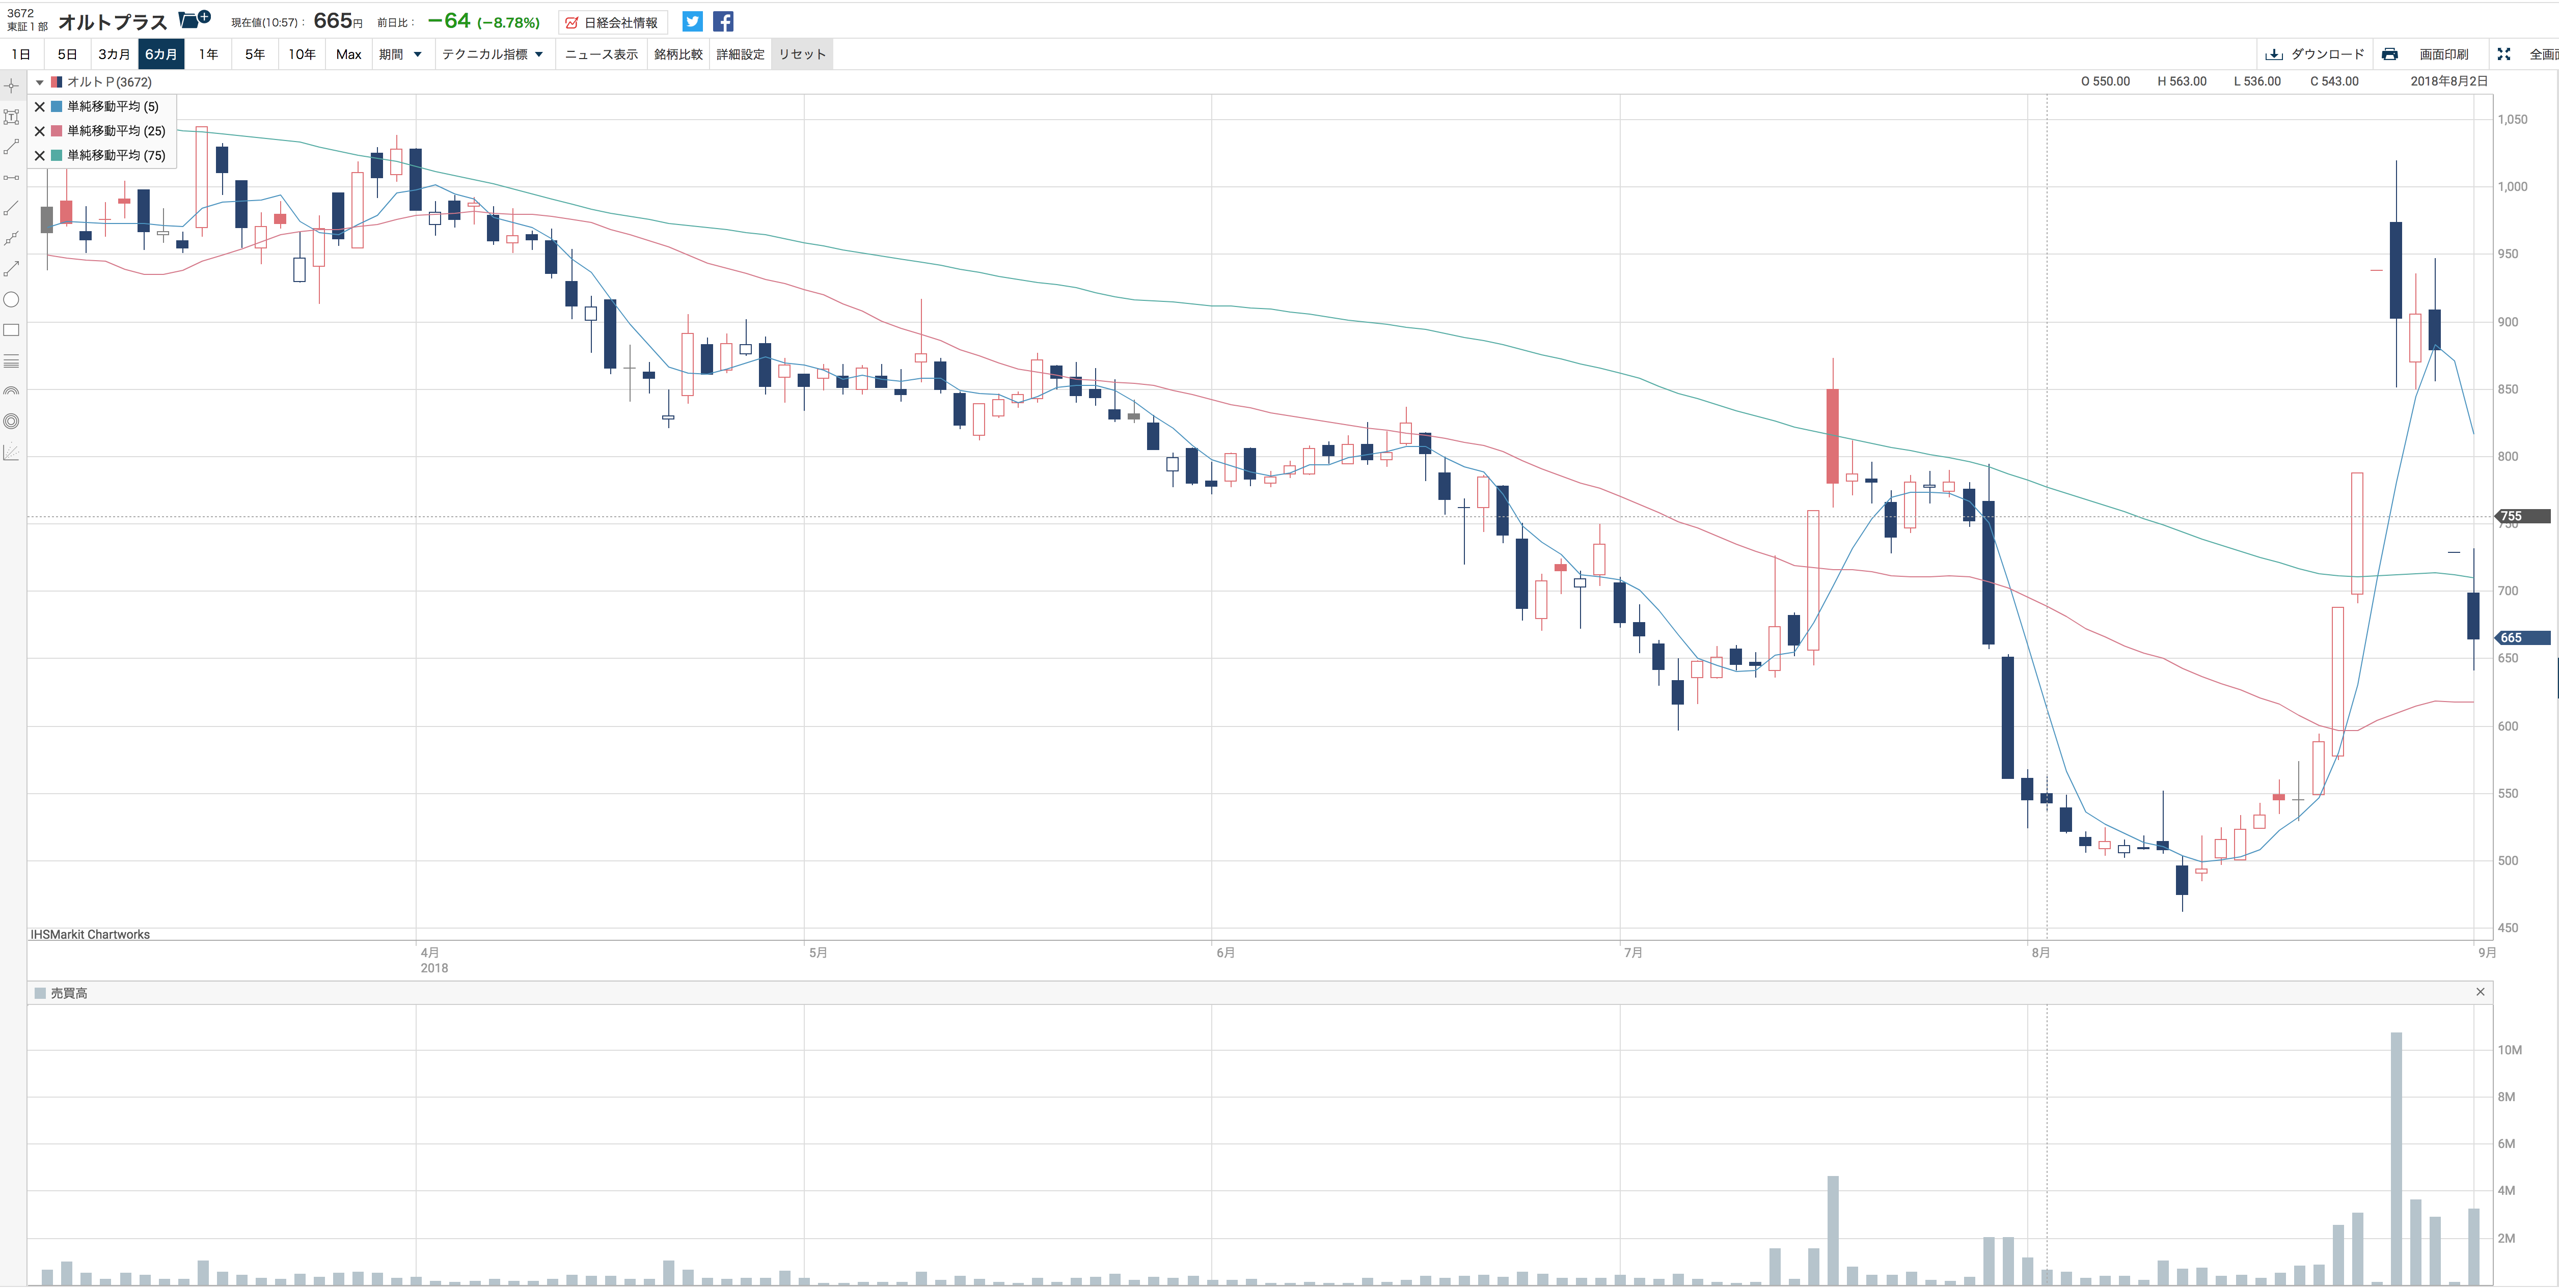Screen dimensions: 2559x1288
Task: Remove the 5-period moving average
Action: (40, 107)
